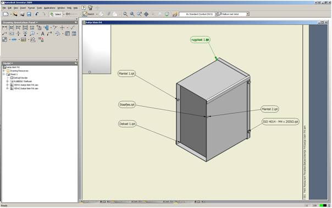Click the Sketch button in the toolbar
332x208 pixels.
pos(88,14)
